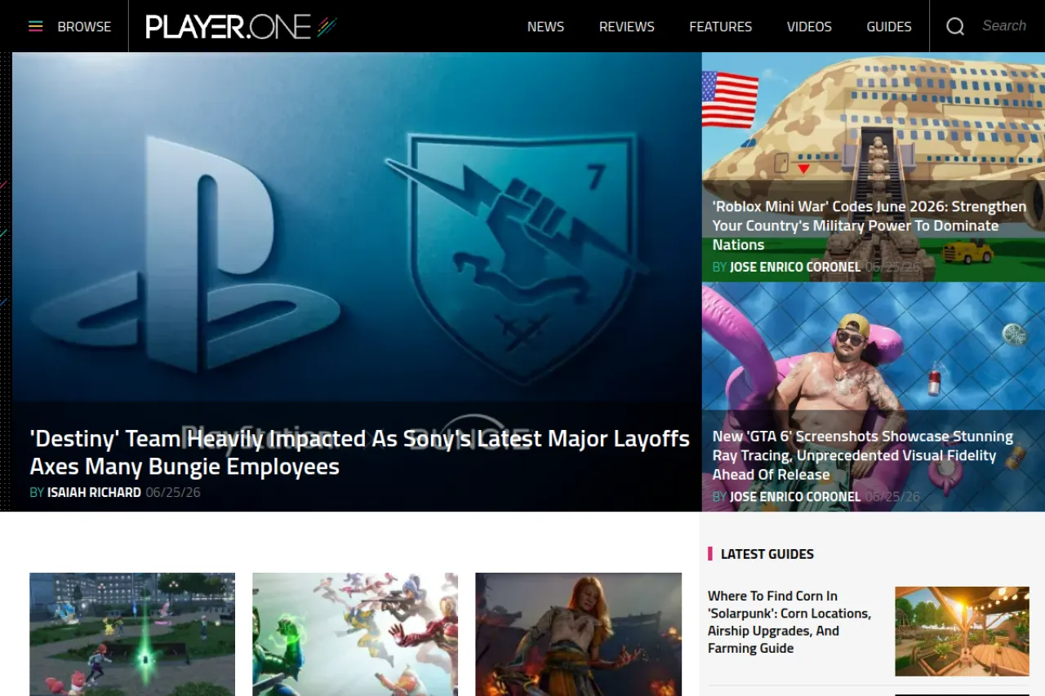
Task: Open the NEWS section
Action: point(545,26)
